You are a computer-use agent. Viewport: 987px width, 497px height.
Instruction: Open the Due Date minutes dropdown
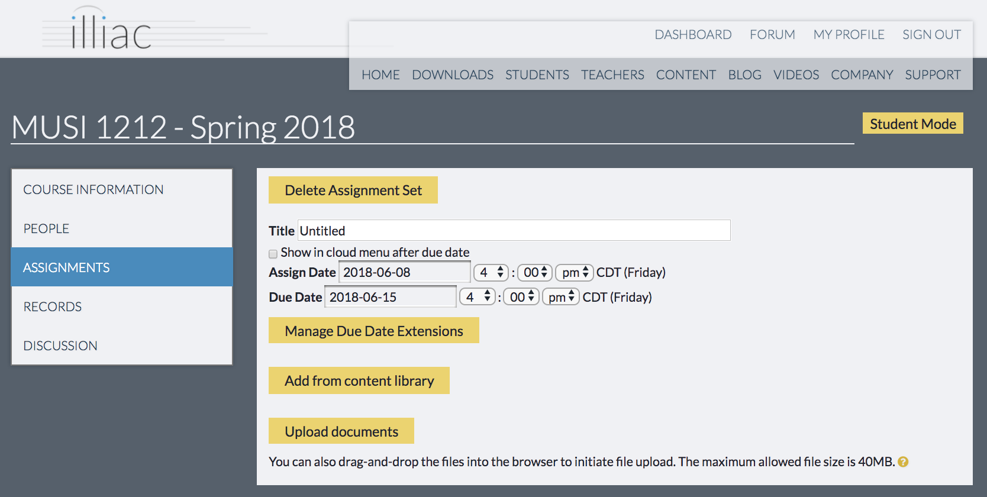521,297
